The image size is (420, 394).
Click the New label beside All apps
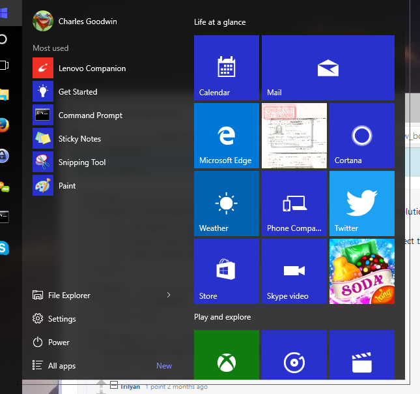(164, 365)
